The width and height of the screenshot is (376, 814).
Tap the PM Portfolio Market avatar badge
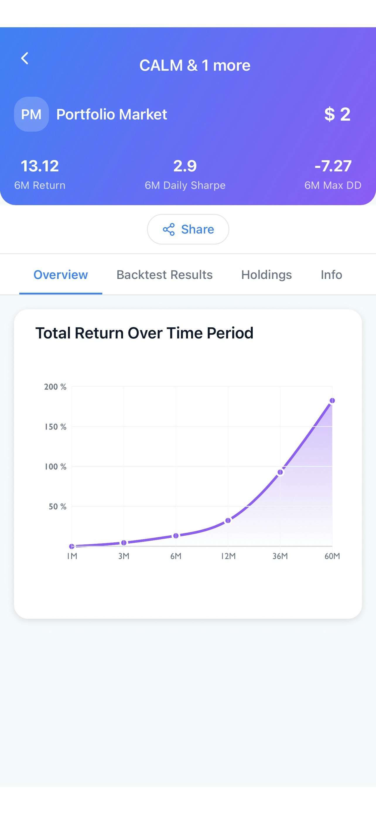coord(31,114)
